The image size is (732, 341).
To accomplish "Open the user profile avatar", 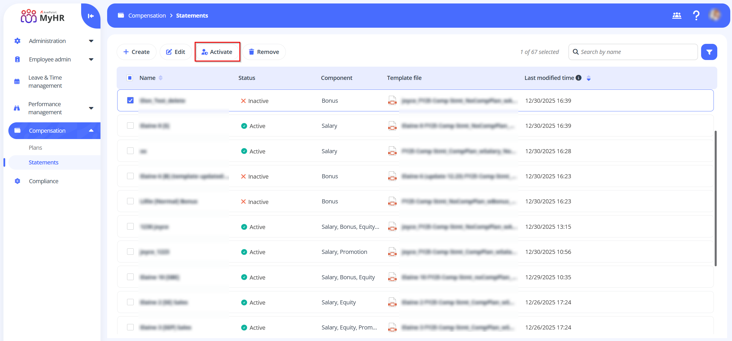I will 715,15.
